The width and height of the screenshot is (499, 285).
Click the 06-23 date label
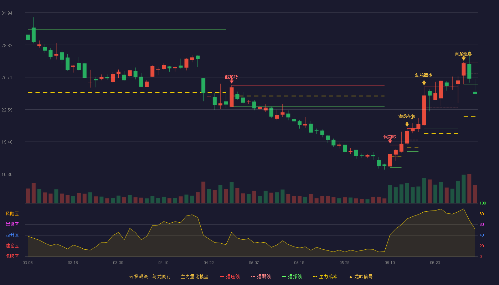(x=435, y=263)
